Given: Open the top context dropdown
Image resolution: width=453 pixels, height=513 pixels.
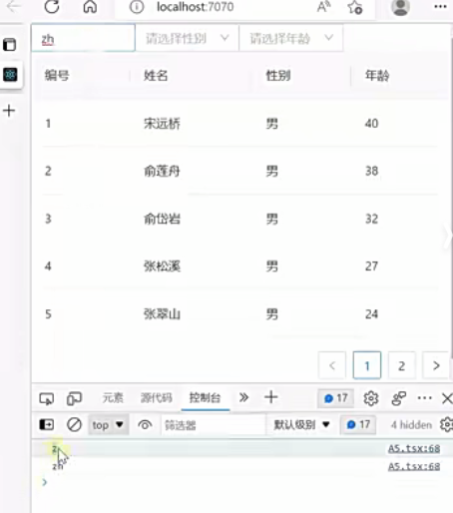Looking at the screenshot, I should click(108, 425).
